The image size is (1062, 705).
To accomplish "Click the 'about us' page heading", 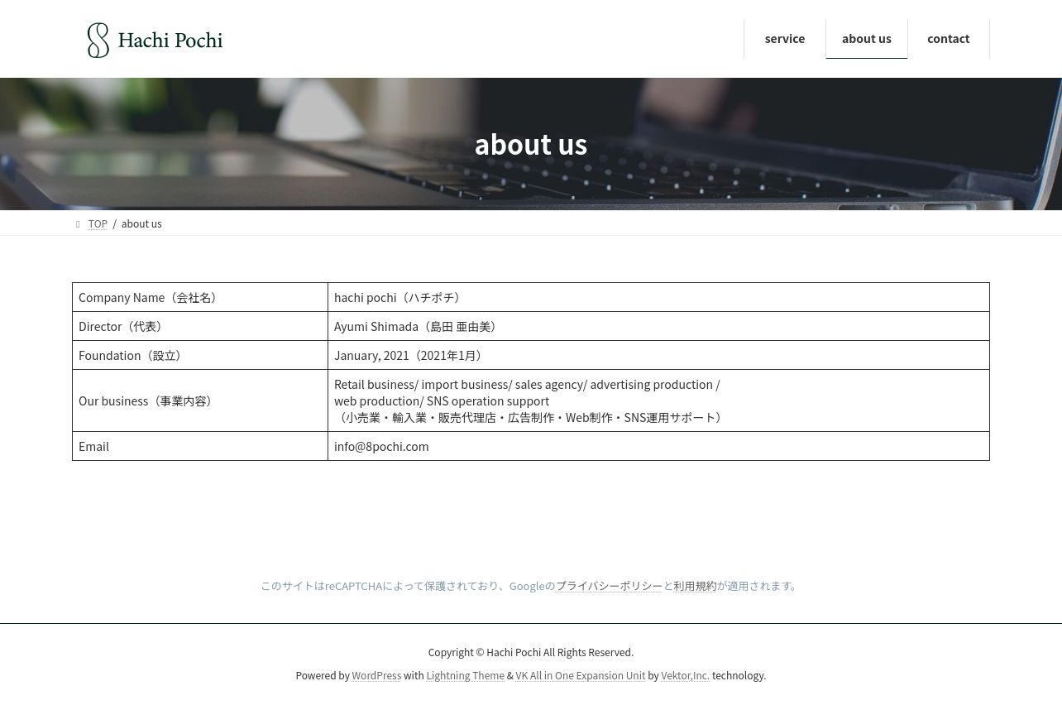I will click(531, 144).
